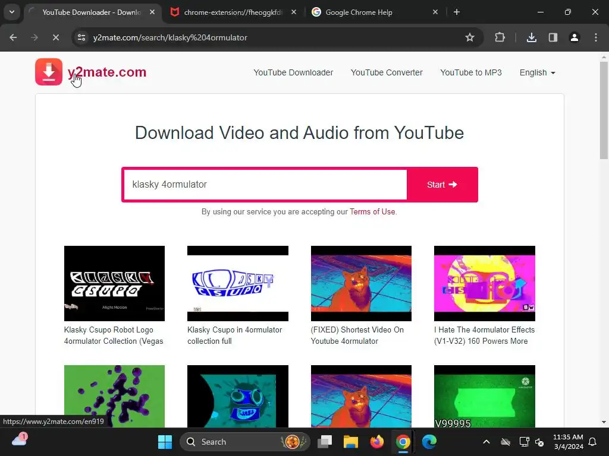Open Klasky Csupo in 4ormulator collection full title
This screenshot has width=609, height=456.
pyautogui.click(x=234, y=335)
